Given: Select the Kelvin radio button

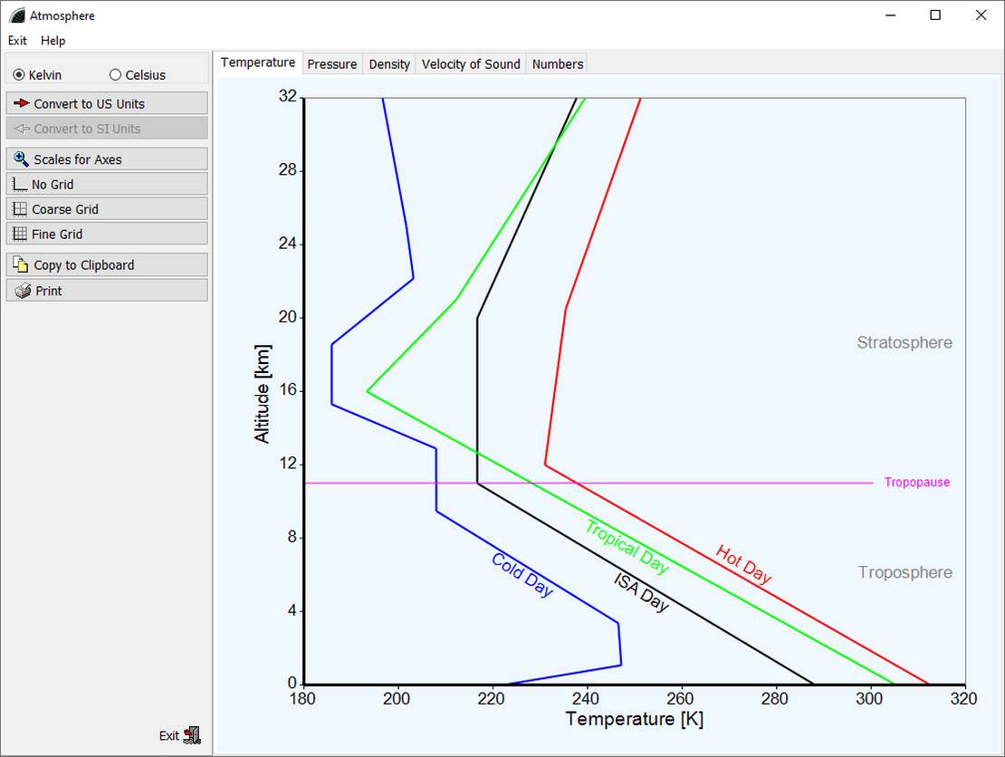Looking at the screenshot, I should (19, 75).
